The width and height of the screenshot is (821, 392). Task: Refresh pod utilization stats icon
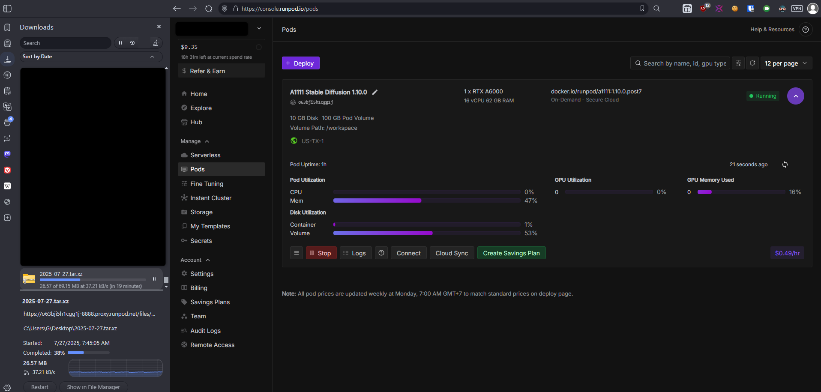coord(785,165)
